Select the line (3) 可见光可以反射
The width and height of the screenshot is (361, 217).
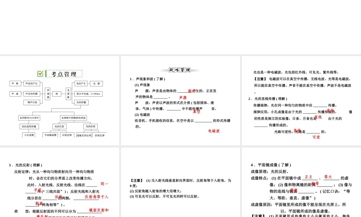[x=164, y=196]
